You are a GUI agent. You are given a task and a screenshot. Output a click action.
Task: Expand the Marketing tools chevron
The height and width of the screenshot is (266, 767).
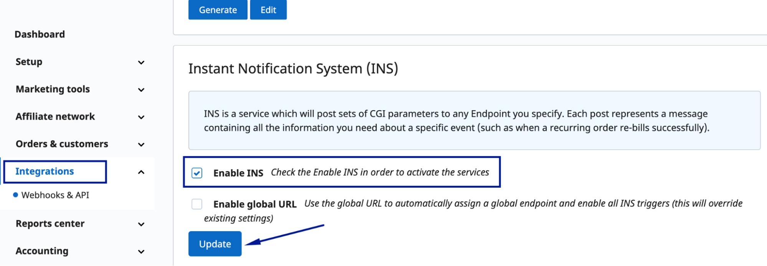click(141, 90)
